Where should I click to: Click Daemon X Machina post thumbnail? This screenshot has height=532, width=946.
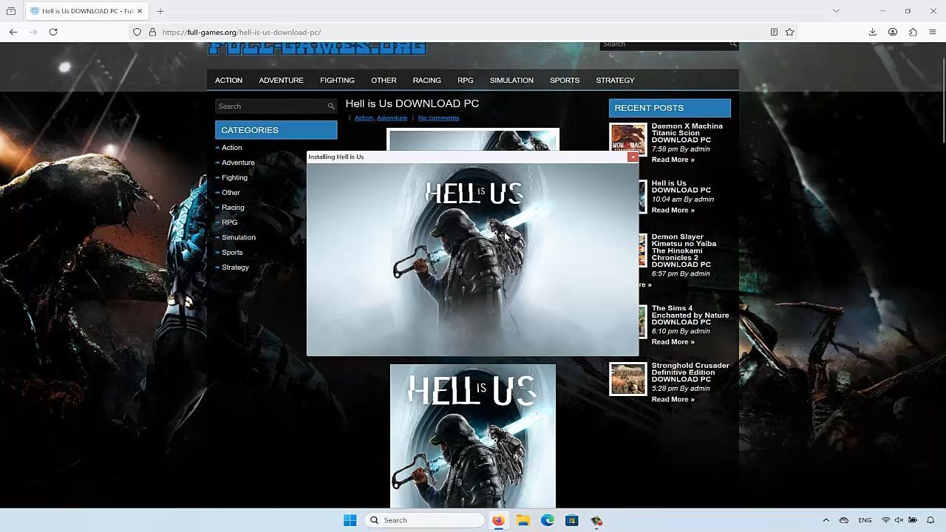[x=627, y=140]
